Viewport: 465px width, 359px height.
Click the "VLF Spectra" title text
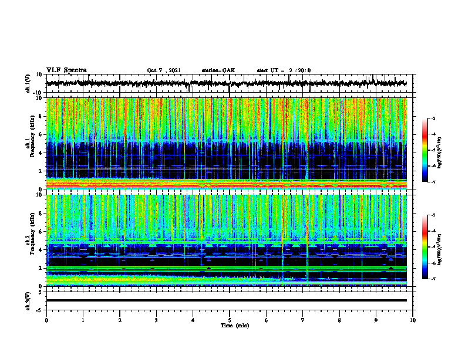[66, 70]
